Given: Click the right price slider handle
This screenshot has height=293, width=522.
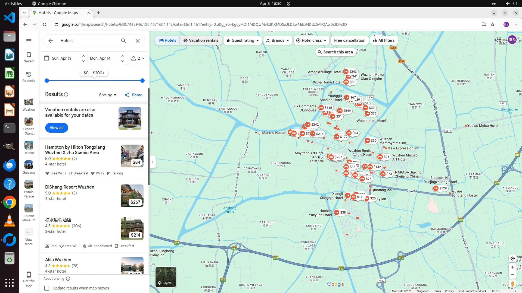Looking at the screenshot, I should [x=142, y=81].
